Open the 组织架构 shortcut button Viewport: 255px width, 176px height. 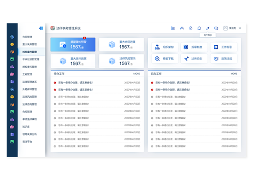[x=165, y=47]
